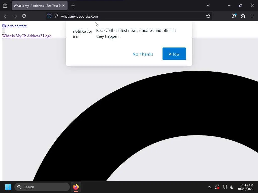The width and height of the screenshot is (258, 193).
Task: Open the Firefox application hamburger menu
Action: click(x=252, y=16)
